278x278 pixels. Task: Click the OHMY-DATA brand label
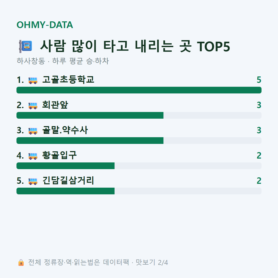pyautogui.click(x=45, y=25)
